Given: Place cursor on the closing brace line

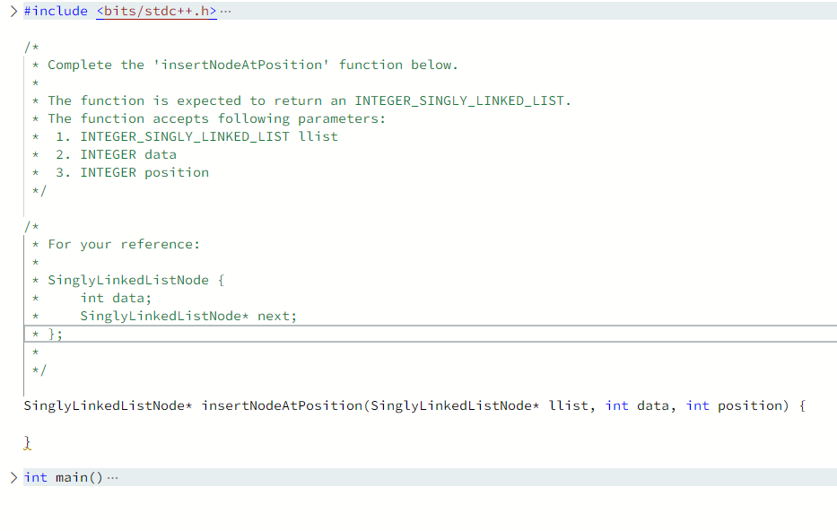Looking at the screenshot, I should coord(28,441).
